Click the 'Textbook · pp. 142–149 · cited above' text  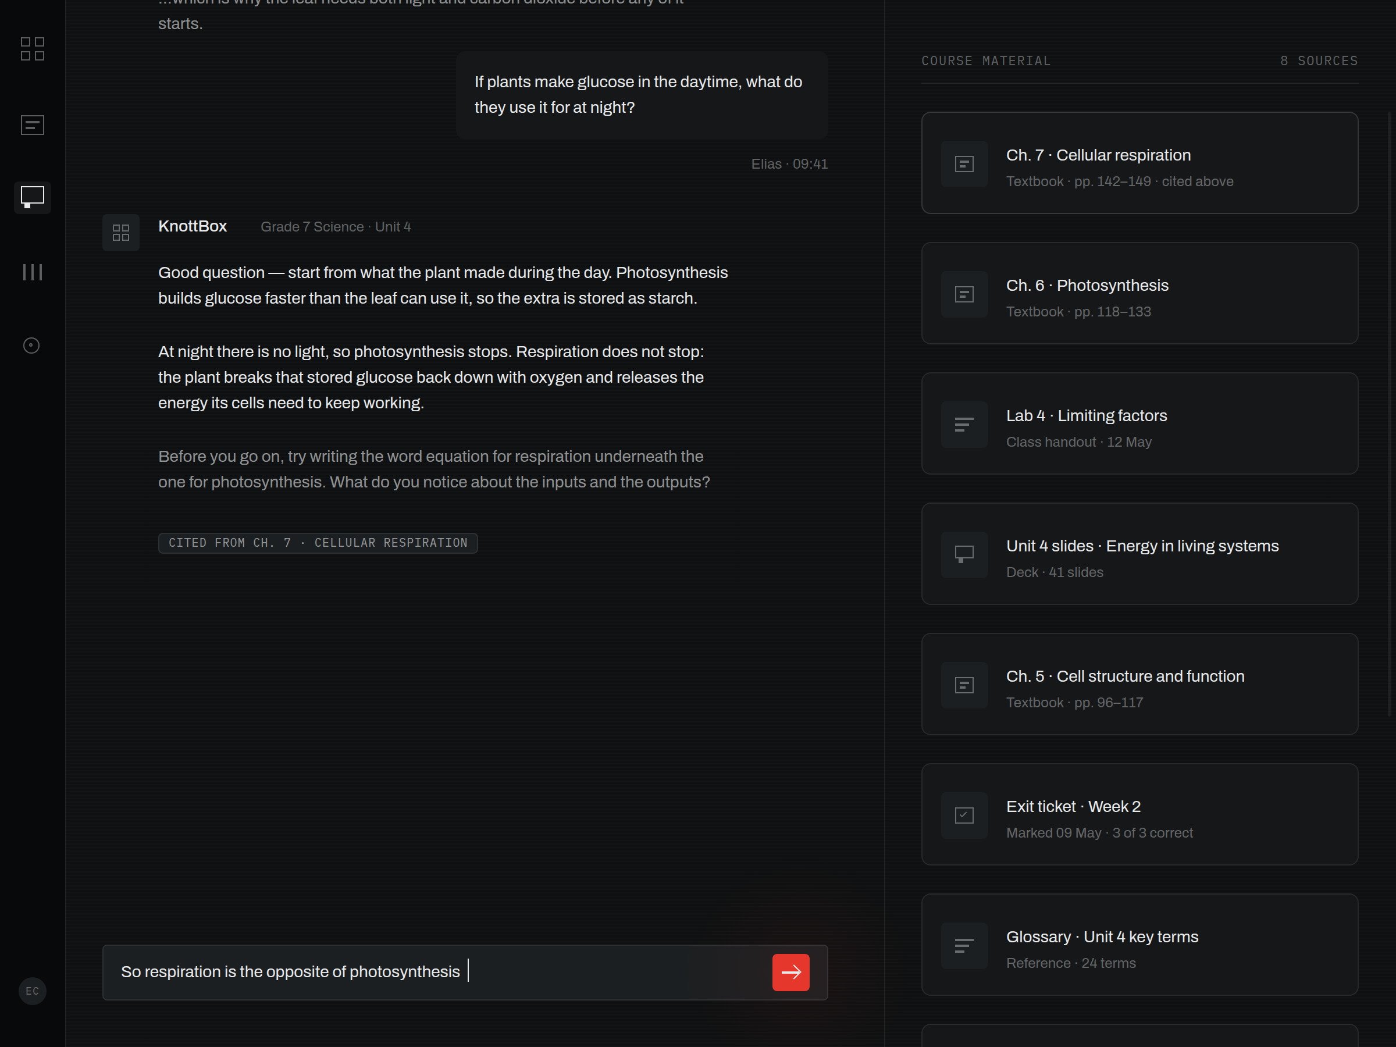(x=1120, y=181)
